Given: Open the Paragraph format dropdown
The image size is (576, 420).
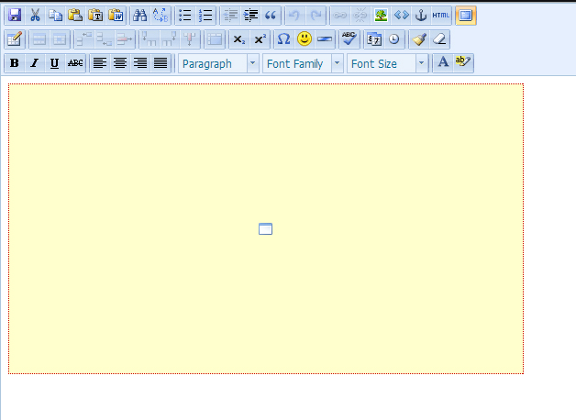Looking at the screenshot, I should (x=218, y=63).
